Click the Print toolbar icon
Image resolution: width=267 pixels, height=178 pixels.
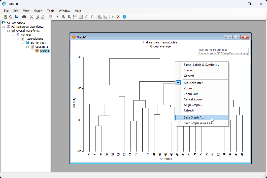(x=24, y=17)
